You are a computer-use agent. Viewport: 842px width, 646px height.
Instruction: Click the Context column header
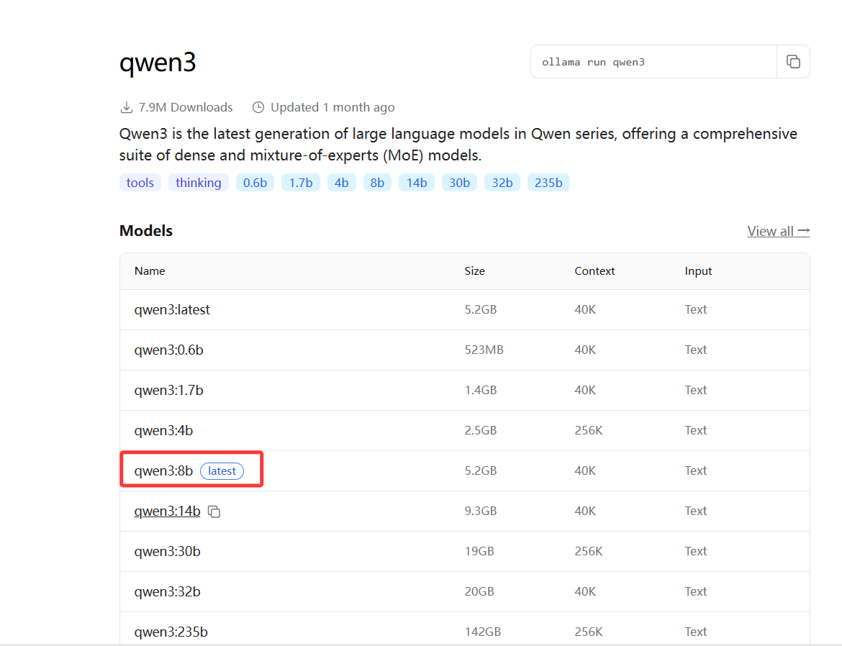pos(594,271)
